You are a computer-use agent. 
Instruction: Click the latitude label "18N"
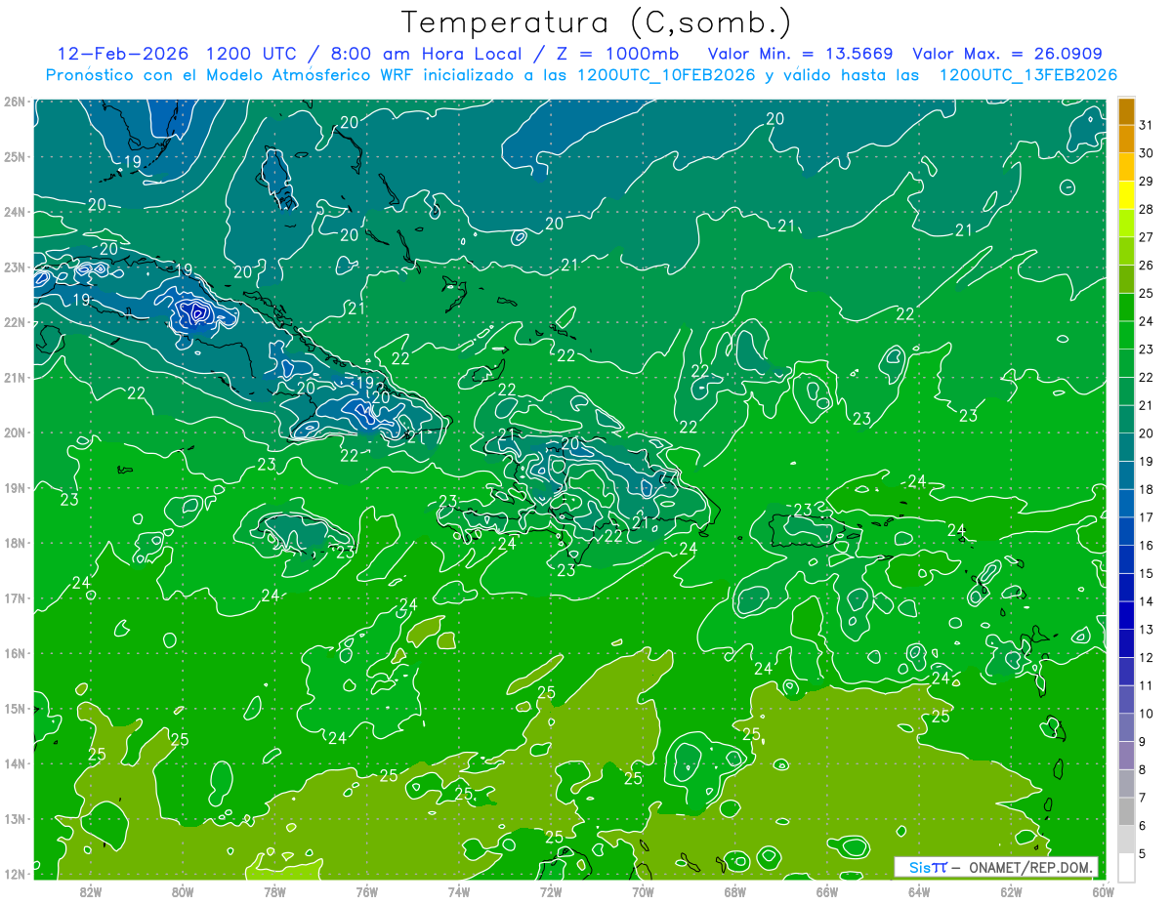pyautogui.click(x=15, y=543)
